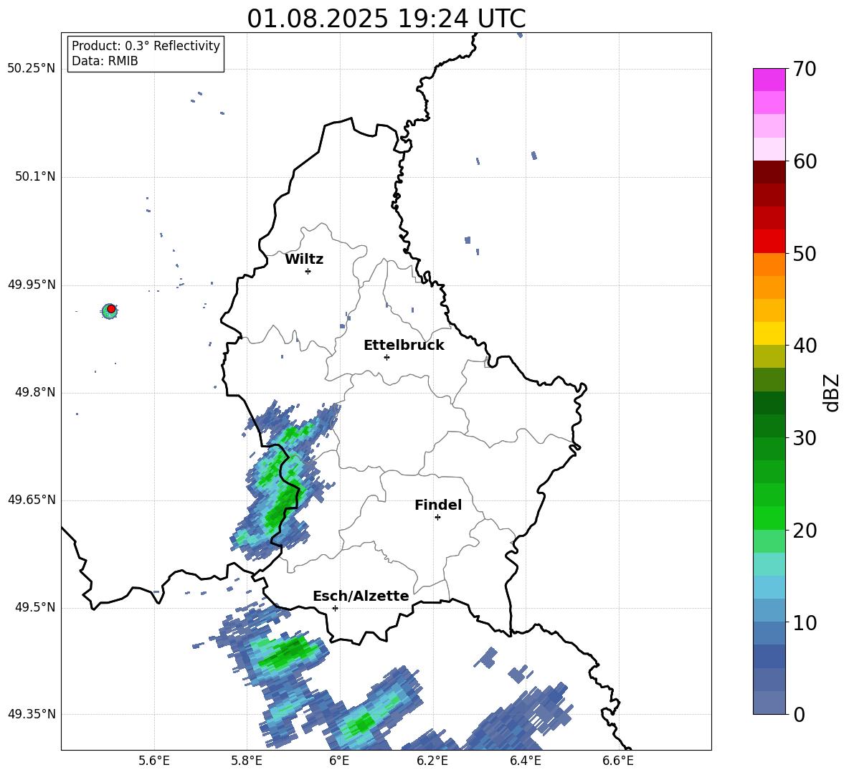Click the cross marker below Findel
The image size is (849, 775).
pyautogui.click(x=437, y=518)
